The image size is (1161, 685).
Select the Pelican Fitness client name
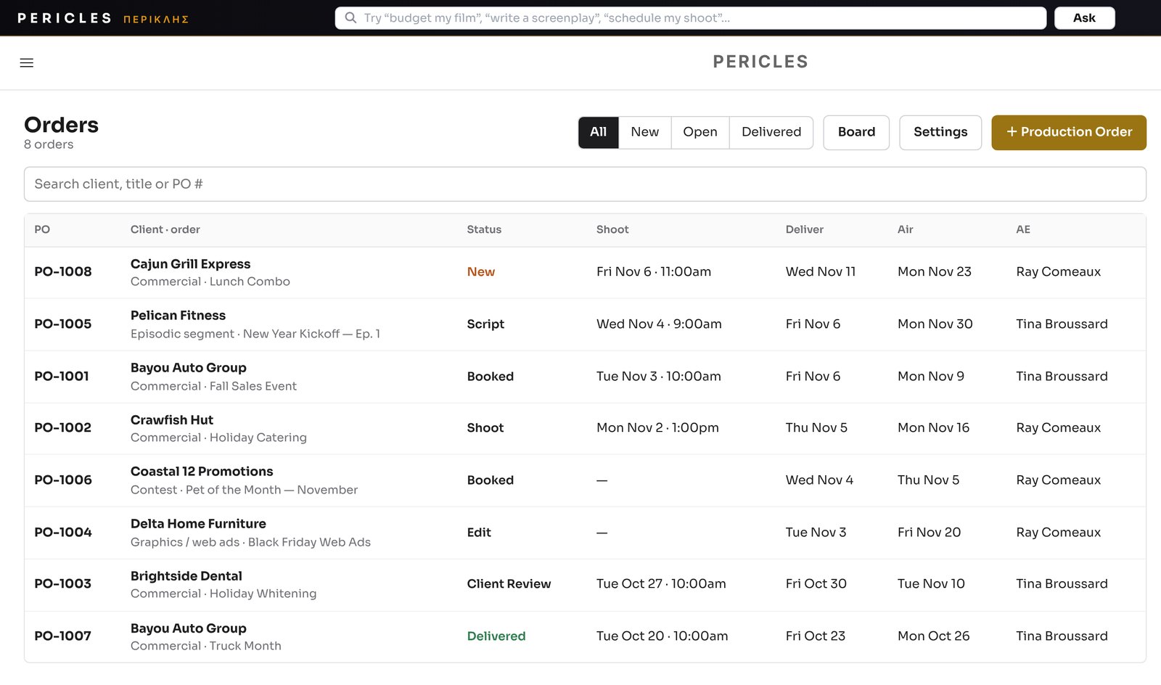[179, 316]
